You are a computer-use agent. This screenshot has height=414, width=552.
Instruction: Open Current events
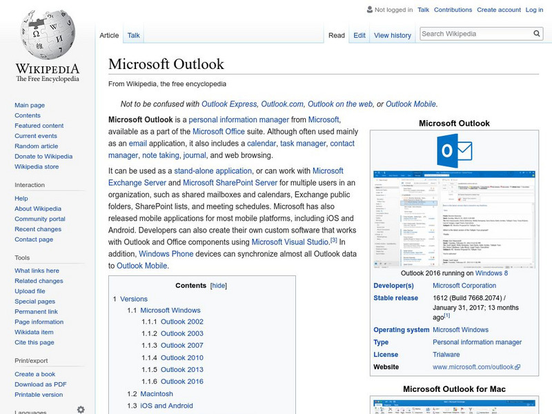click(x=36, y=135)
